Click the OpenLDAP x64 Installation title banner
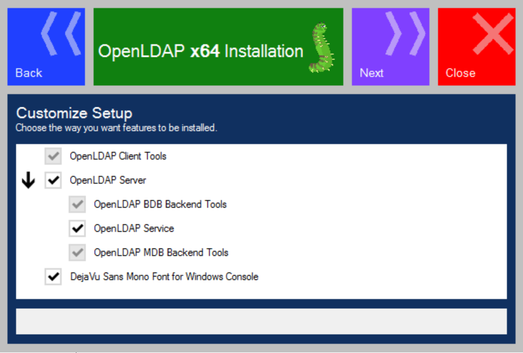The height and width of the screenshot is (353, 523). (201, 51)
